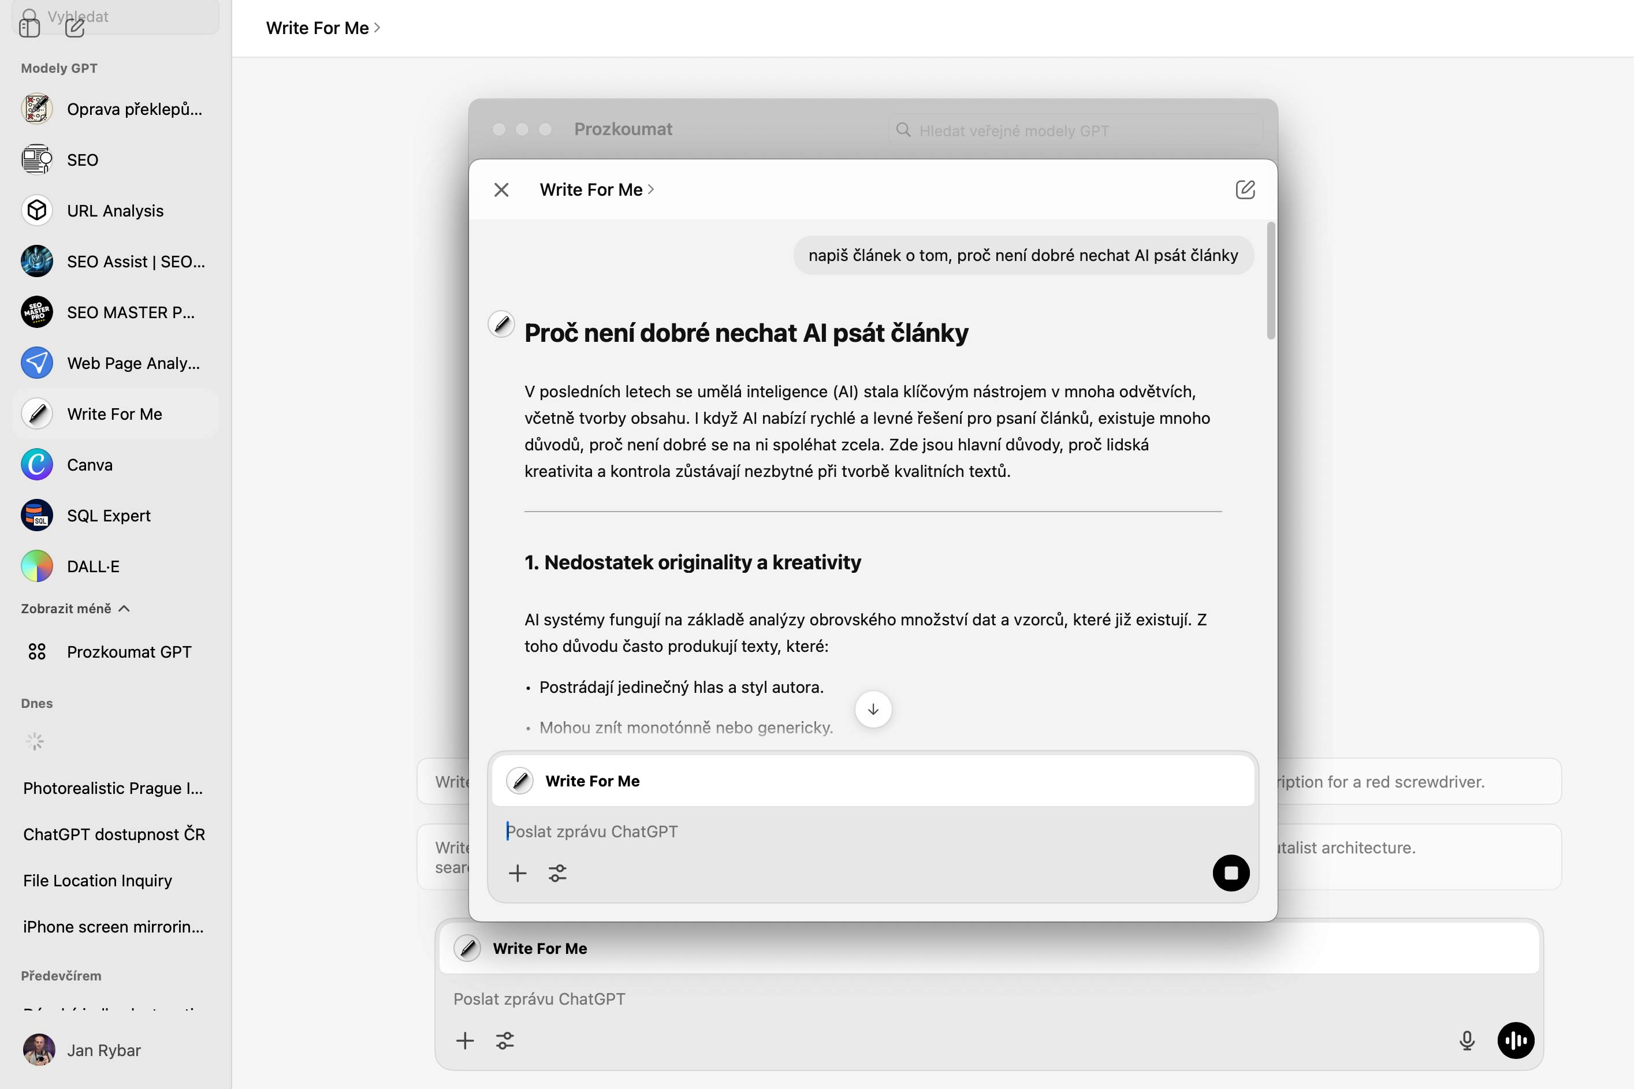Open the Jan Rybar account menu

(103, 1050)
